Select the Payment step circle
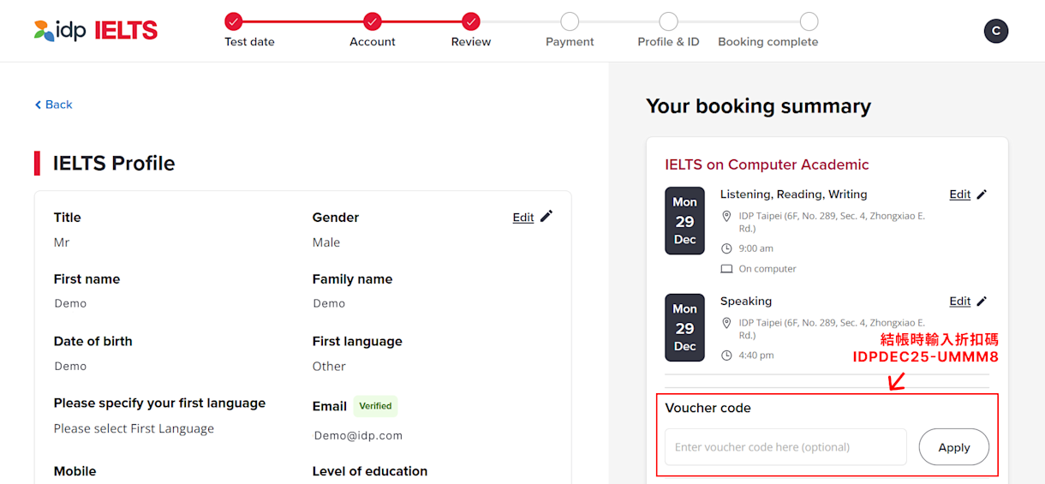Viewport: 1045px width, 484px height. point(570,21)
